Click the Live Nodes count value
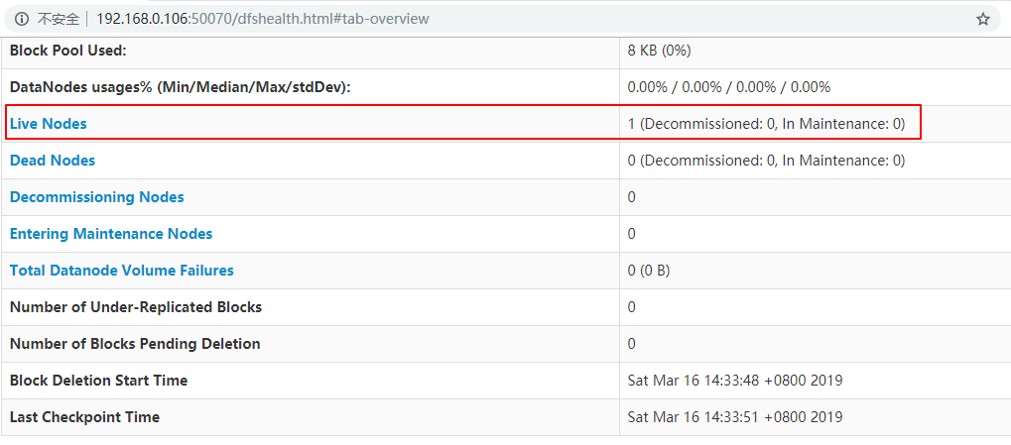Viewport: 1011px width, 445px height. pyautogui.click(x=766, y=124)
